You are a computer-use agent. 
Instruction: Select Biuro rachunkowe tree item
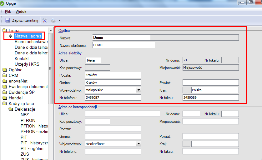point(31,42)
